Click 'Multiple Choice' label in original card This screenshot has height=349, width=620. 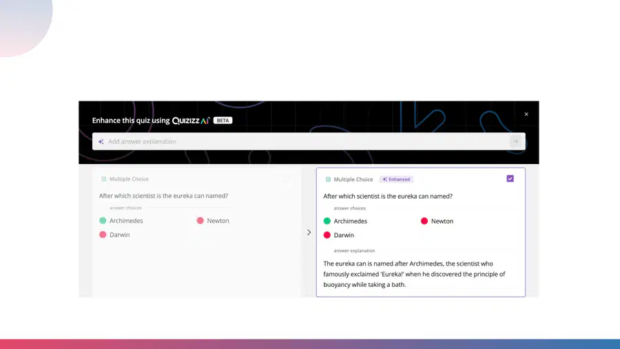129,179
